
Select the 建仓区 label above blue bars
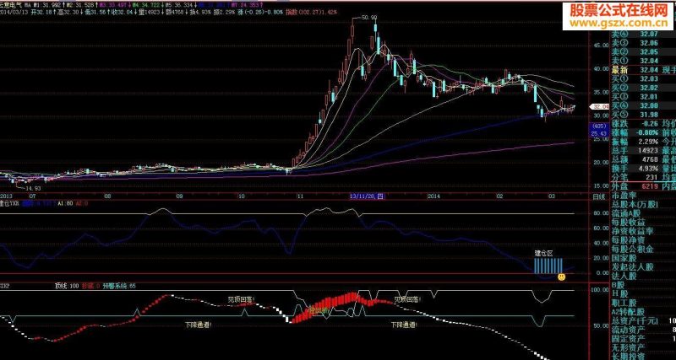pos(543,255)
